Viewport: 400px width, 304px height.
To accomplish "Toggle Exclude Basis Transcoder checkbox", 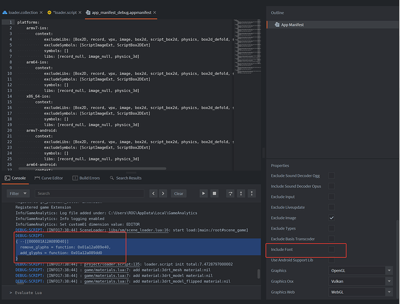I will click(x=331, y=239).
